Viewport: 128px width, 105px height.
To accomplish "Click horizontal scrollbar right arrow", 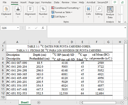I will tap(122, 103).
